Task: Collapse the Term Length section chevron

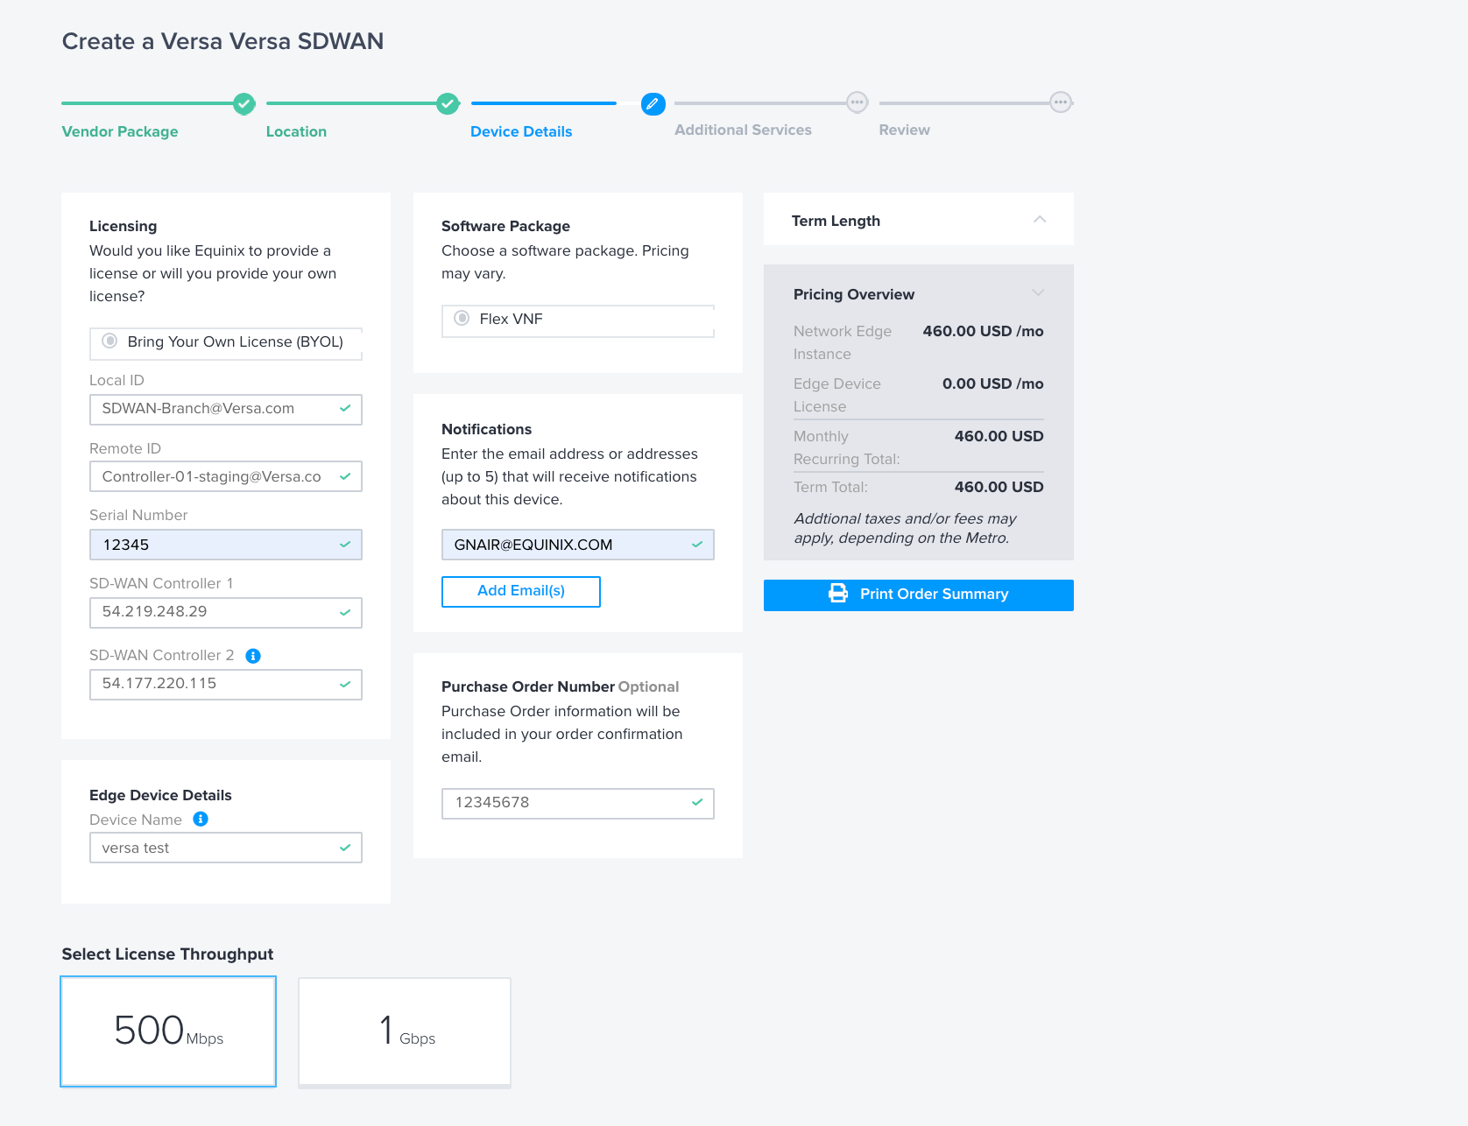Action: [1040, 219]
